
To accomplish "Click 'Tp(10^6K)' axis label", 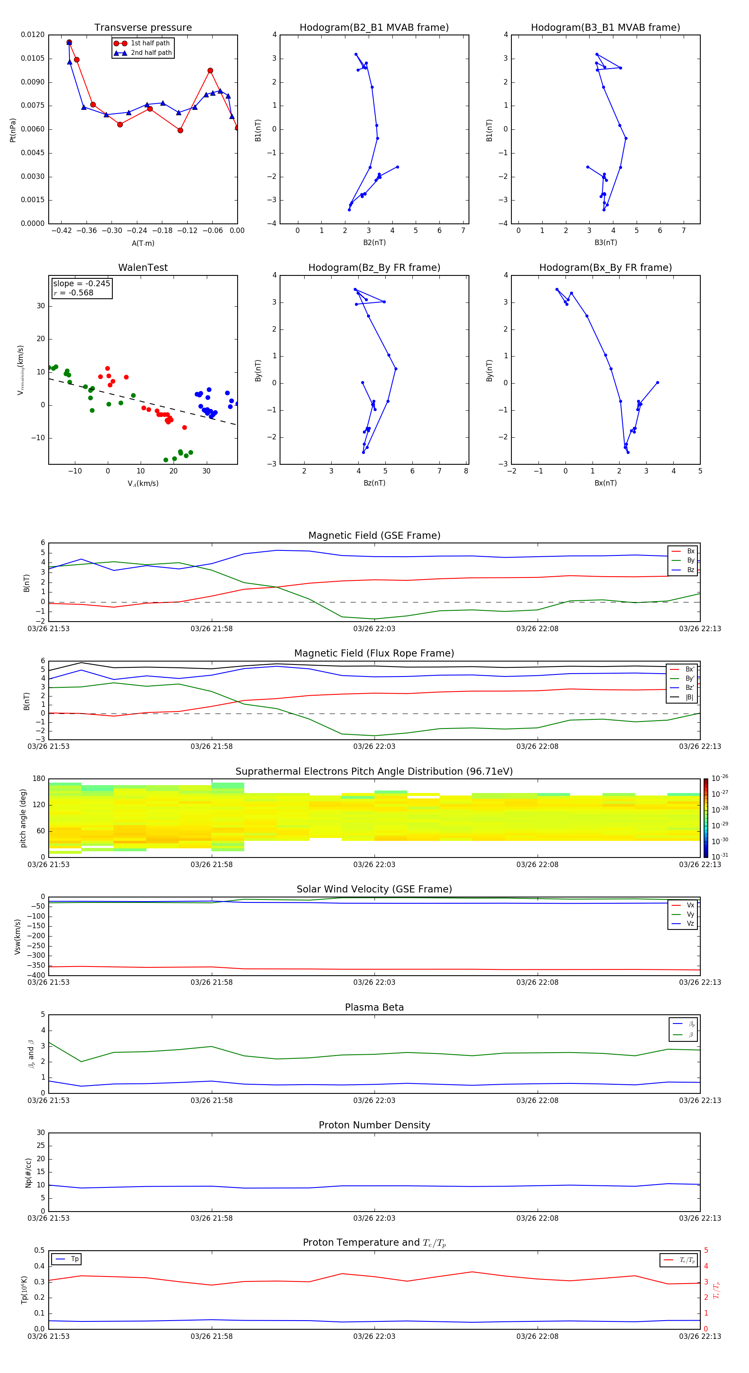I will pos(24,1290).
